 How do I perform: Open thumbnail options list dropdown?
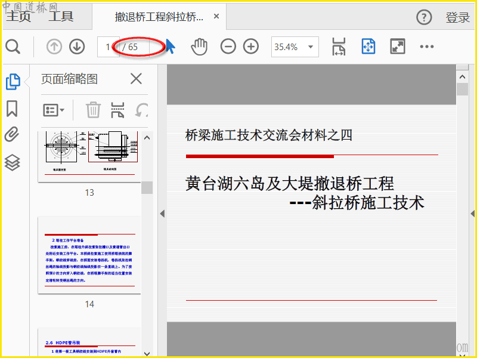pyautogui.click(x=54, y=110)
